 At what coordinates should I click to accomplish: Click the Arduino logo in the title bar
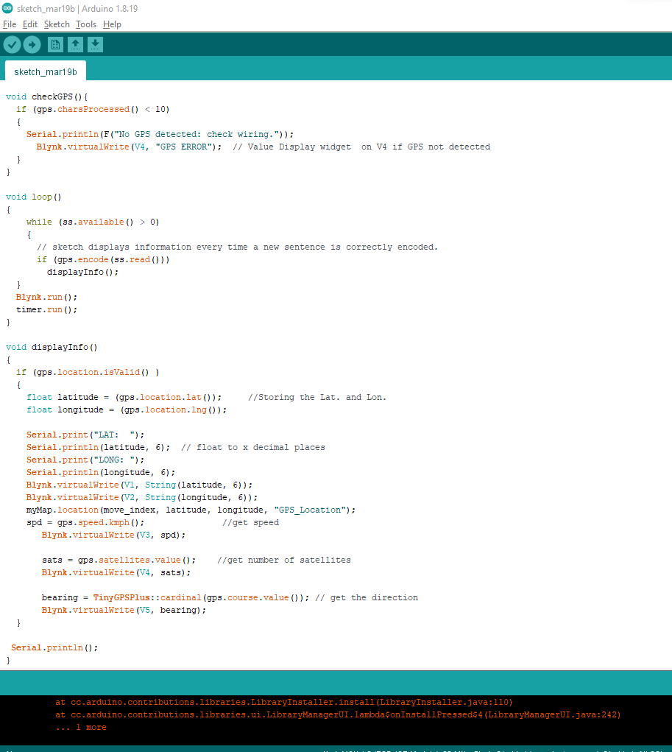(7, 8)
